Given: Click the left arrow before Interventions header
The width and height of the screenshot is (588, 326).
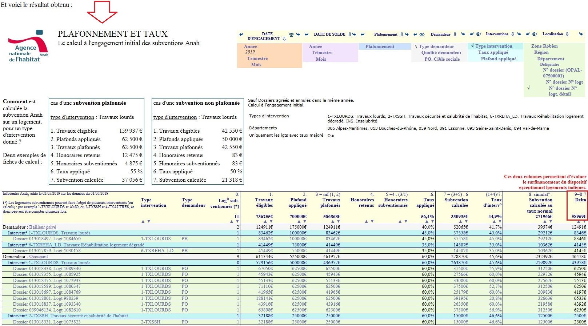Looking at the screenshot, I should [472, 34].
